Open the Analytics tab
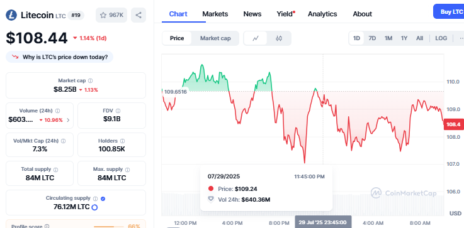Viewport: 464px width, 228px height. tap(322, 14)
